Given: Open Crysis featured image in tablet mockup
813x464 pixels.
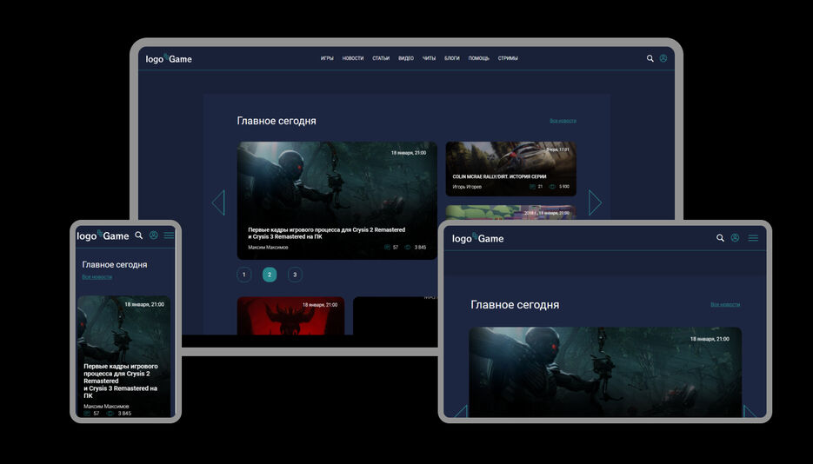Looking at the screenshot, I should click(605, 372).
